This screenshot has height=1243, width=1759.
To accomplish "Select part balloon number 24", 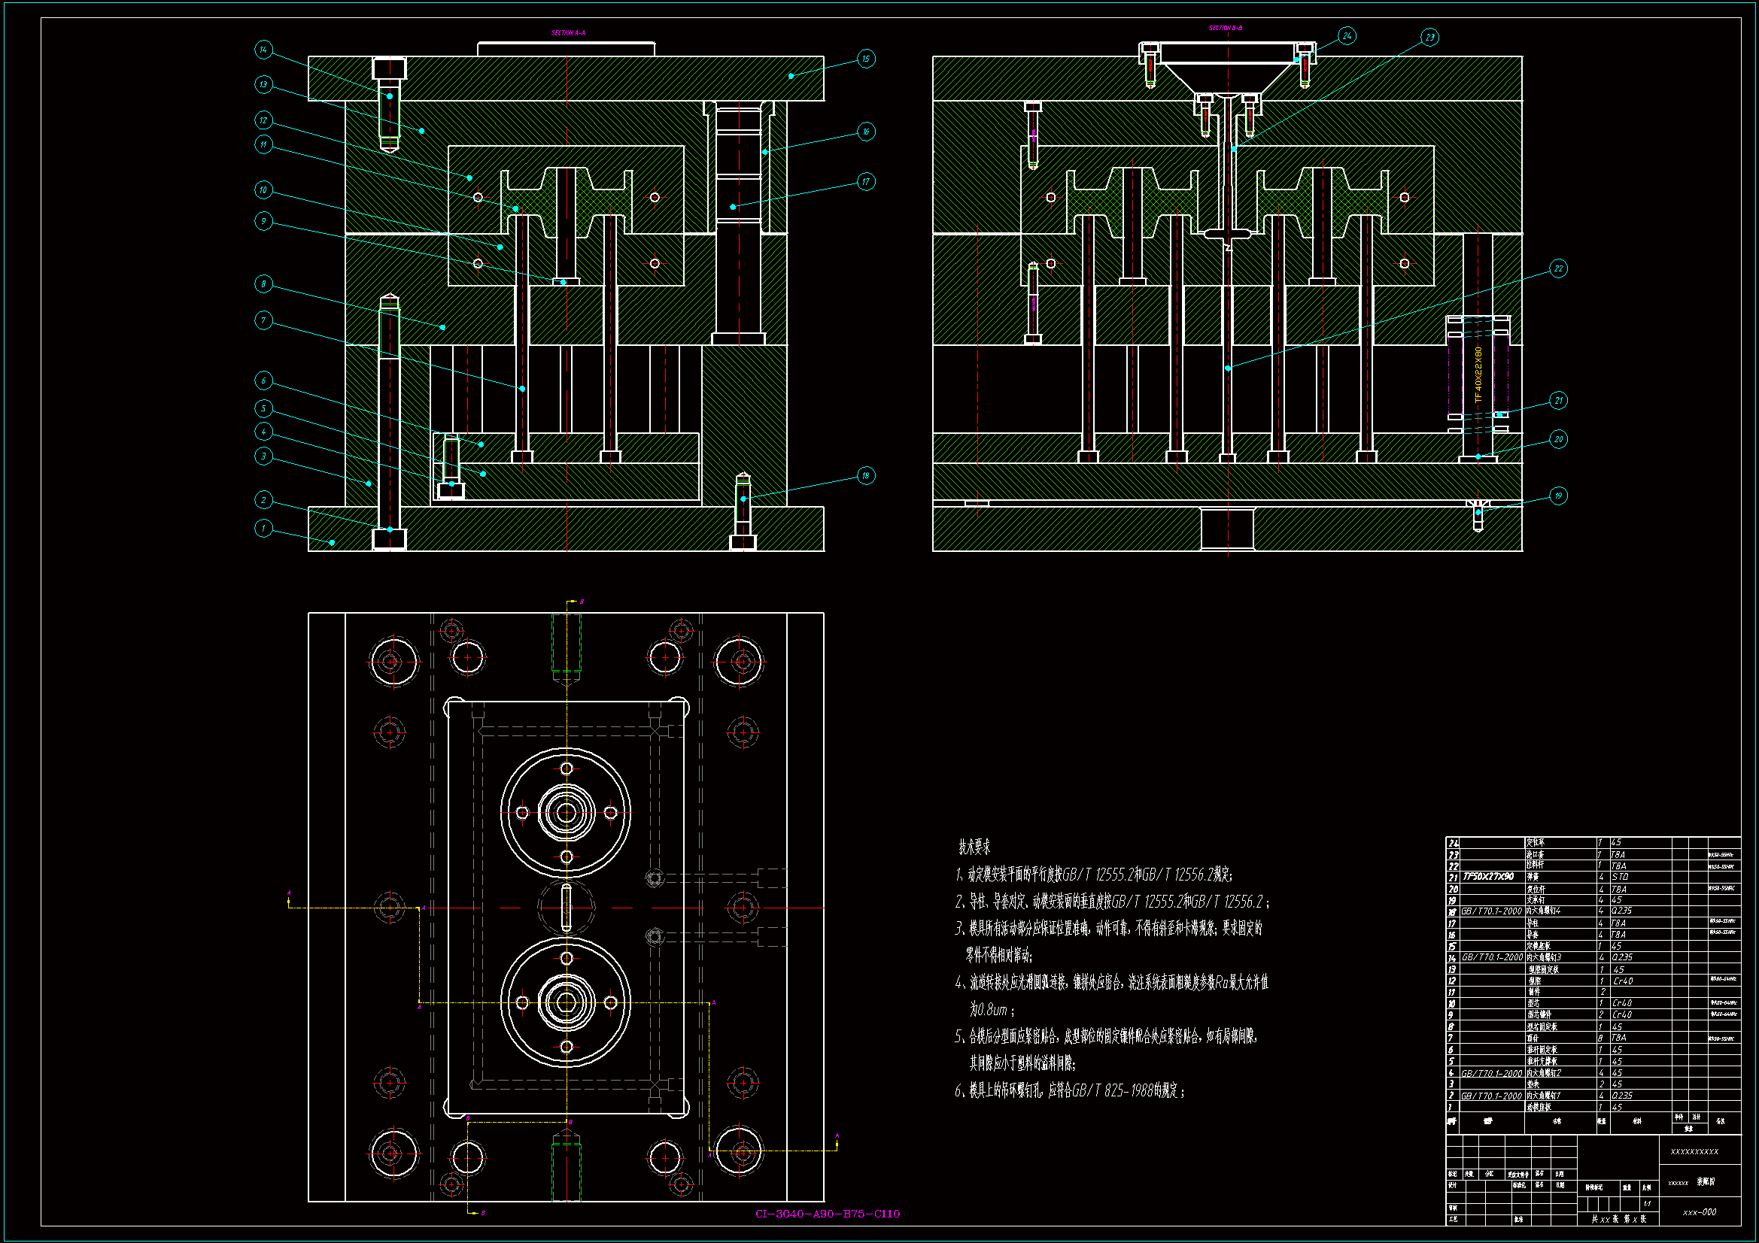I will (1347, 36).
